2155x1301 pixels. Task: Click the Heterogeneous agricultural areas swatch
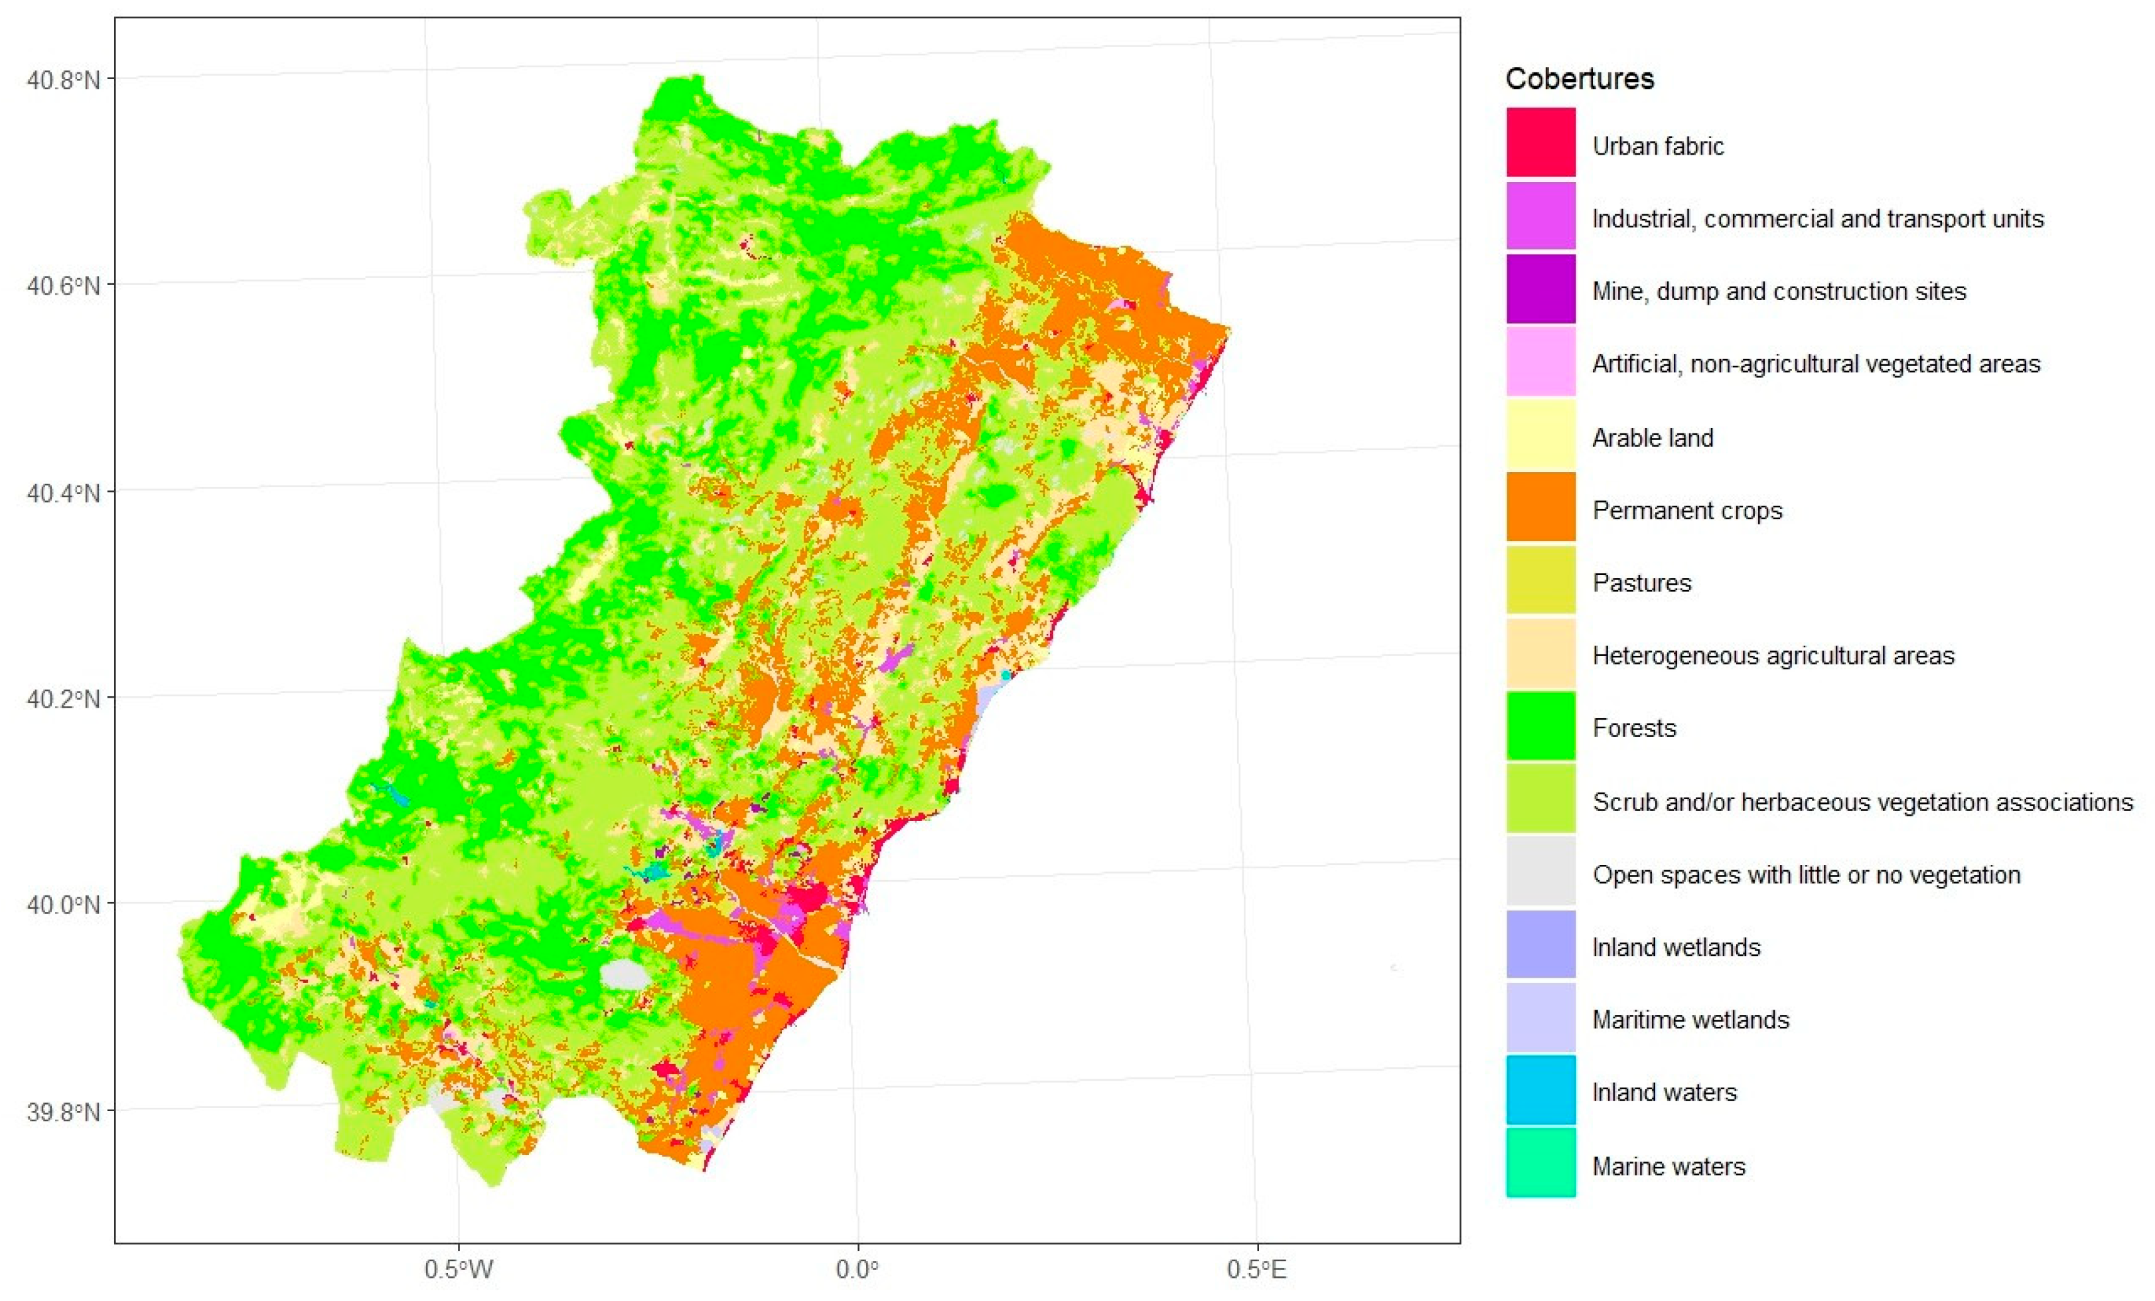[1540, 654]
